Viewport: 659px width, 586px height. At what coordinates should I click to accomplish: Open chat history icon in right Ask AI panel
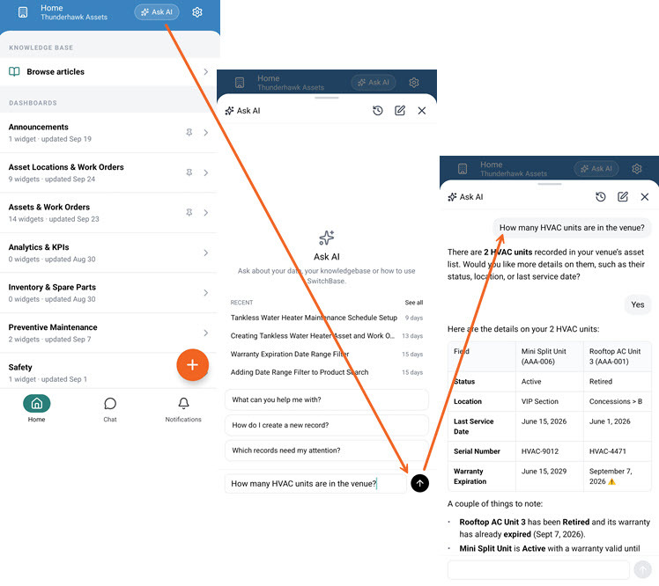tap(601, 196)
